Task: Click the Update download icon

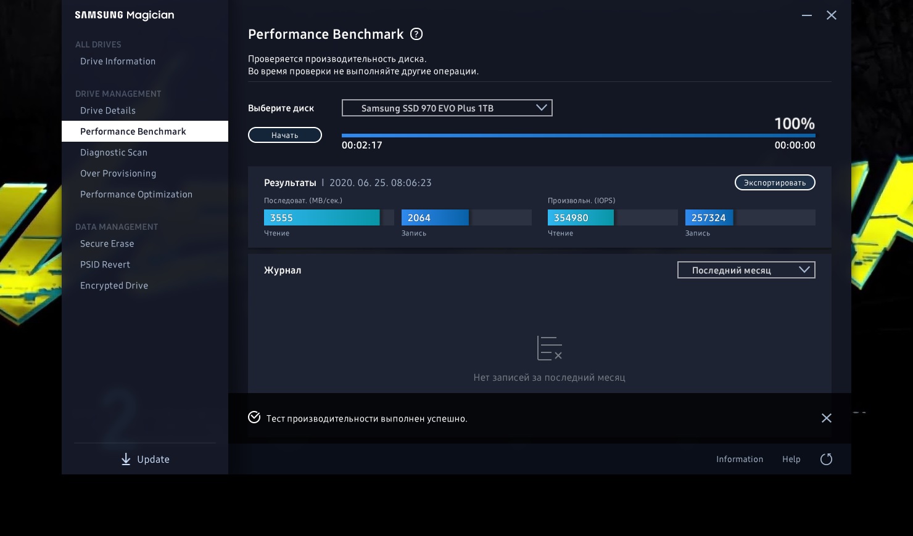Action: coord(126,459)
